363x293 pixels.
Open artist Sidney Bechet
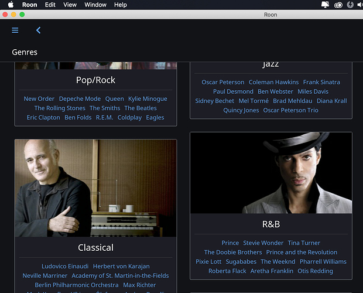point(215,101)
